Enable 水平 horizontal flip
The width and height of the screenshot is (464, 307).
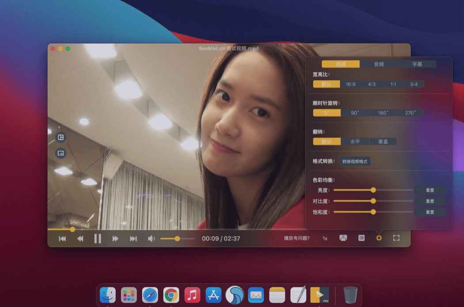[x=355, y=141]
